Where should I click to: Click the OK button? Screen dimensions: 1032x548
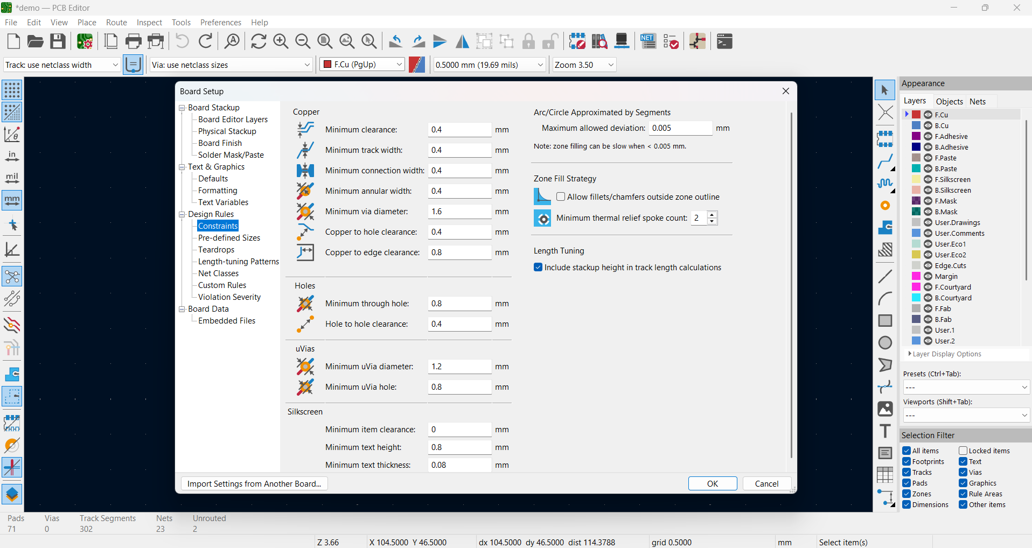pos(712,483)
